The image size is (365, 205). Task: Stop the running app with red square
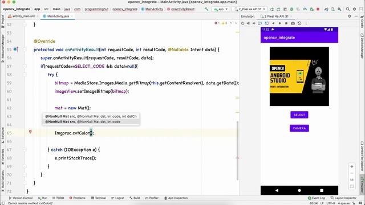[x=318, y=9]
